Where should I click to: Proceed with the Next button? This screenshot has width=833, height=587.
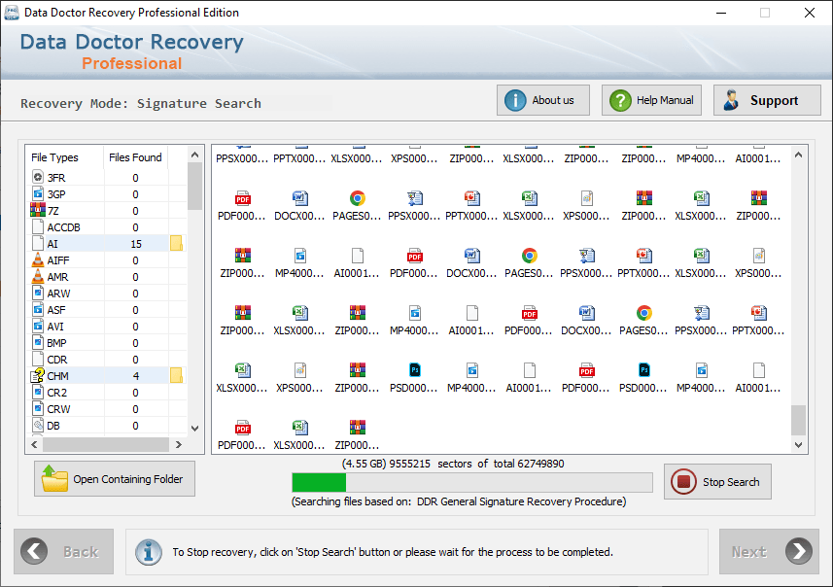769,551
